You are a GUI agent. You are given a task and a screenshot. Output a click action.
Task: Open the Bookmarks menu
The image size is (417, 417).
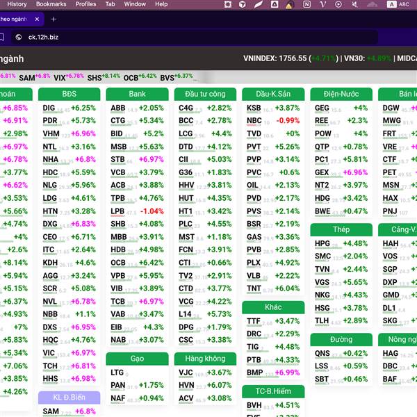(51, 4)
